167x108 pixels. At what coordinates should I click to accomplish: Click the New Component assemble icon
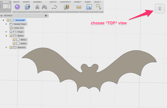[x=37, y=7]
